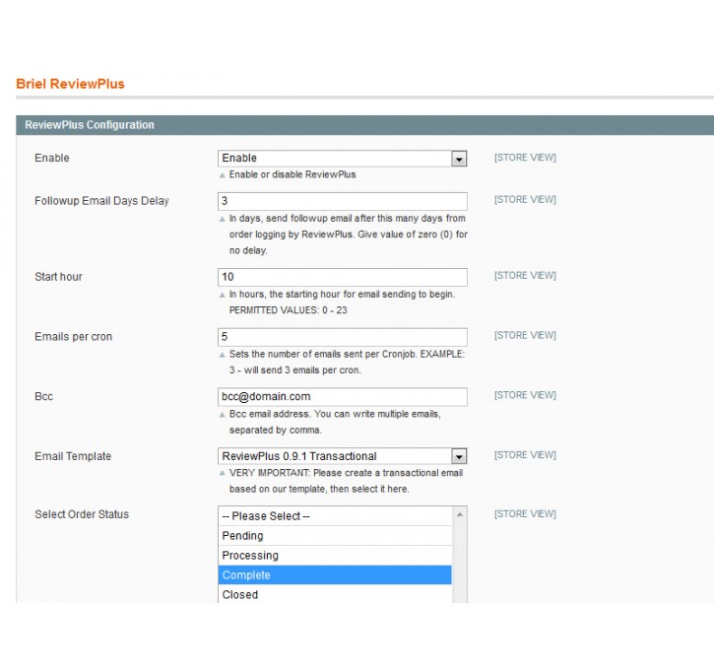Click the Select Order Status label
714x670 pixels.
pyautogui.click(x=82, y=514)
